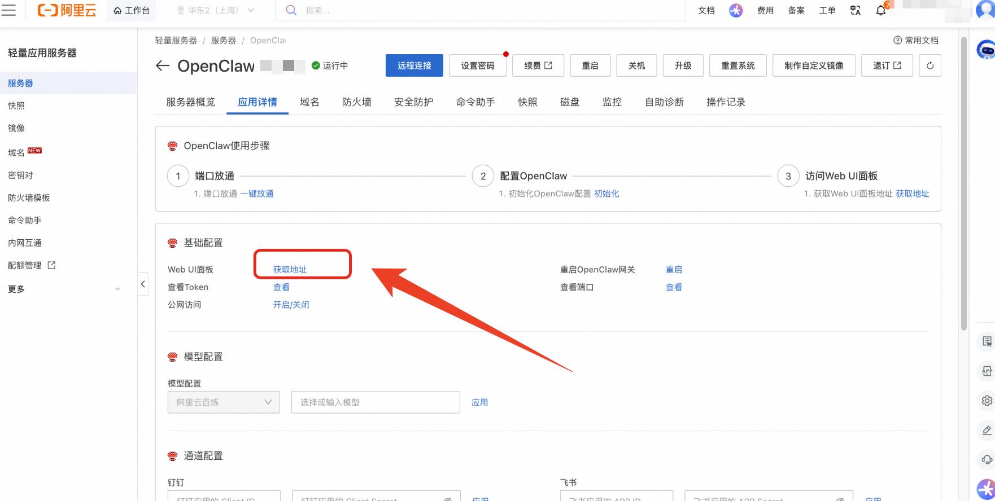Click the 重启 button in the header
995x501 pixels.
coord(590,65)
